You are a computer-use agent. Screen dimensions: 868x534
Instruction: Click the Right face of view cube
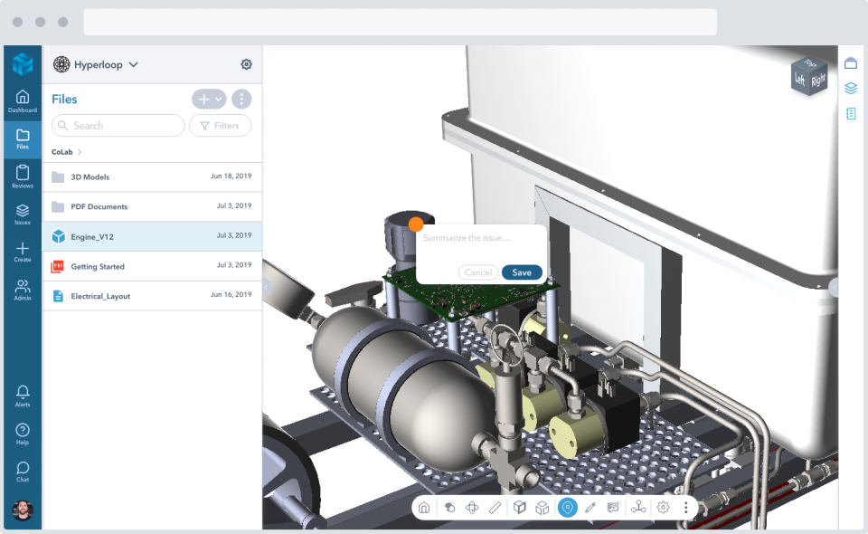pyautogui.click(x=818, y=81)
